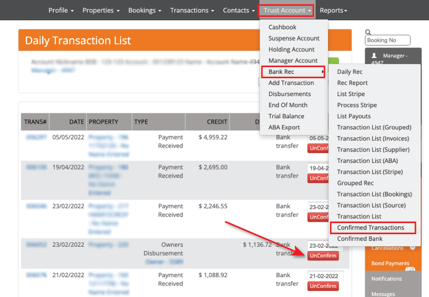Click UnConfirm for the 21/02/2022 payment

(323, 286)
